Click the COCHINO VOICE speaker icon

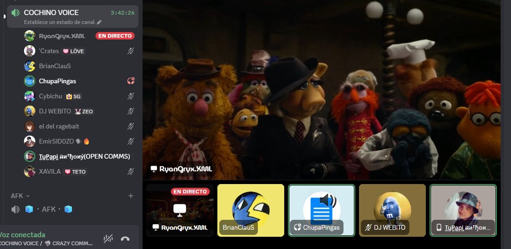click(x=16, y=13)
